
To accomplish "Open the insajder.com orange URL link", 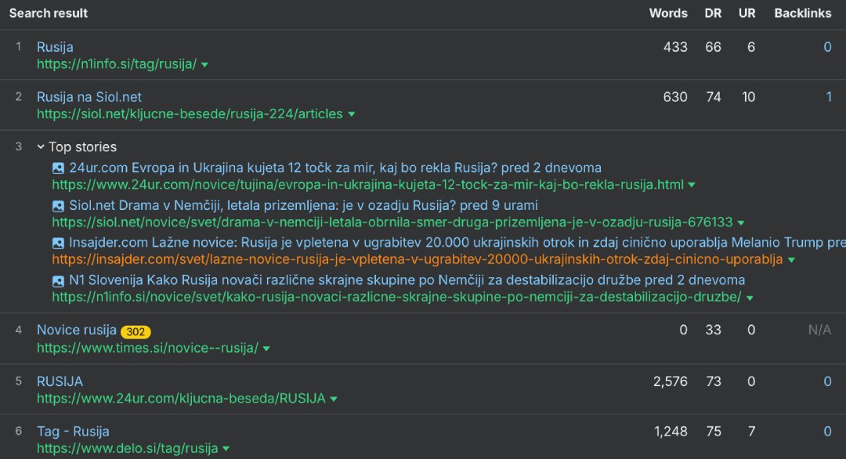I will click(418, 259).
